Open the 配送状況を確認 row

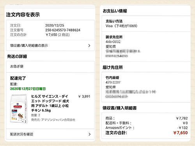coord(50,134)
